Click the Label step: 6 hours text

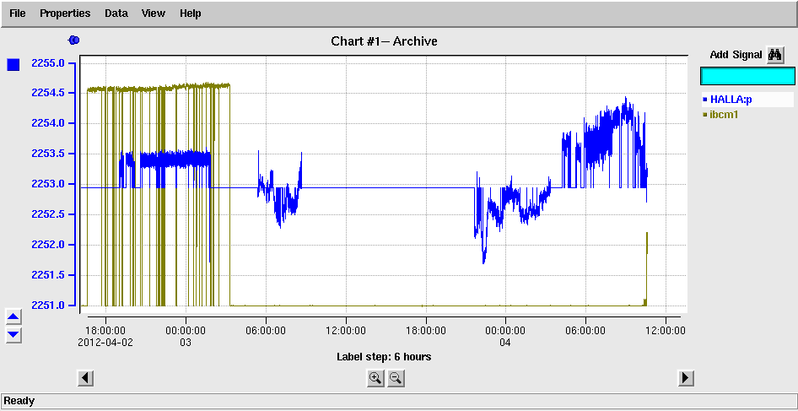coord(384,356)
